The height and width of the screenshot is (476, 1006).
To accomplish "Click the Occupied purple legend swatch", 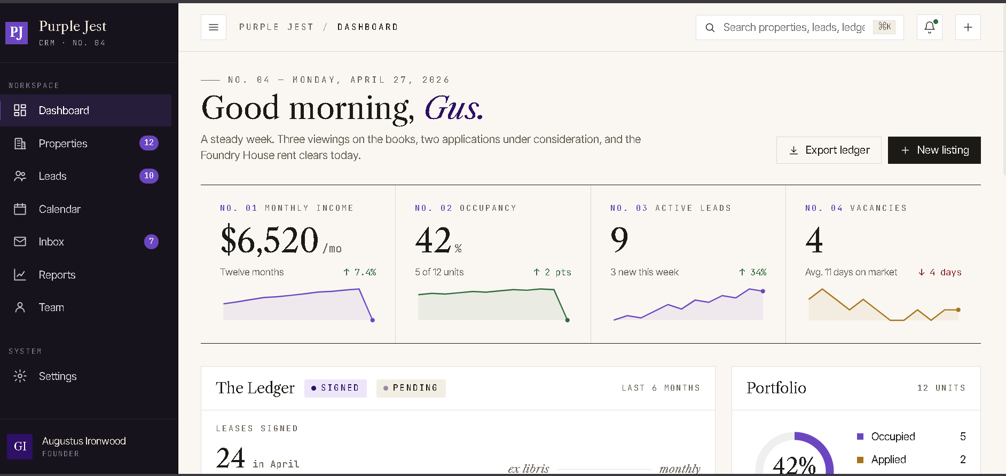I will (x=860, y=437).
